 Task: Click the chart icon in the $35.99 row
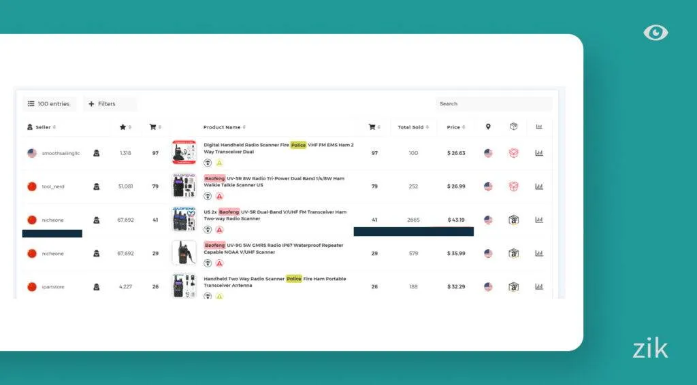pos(539,253)
